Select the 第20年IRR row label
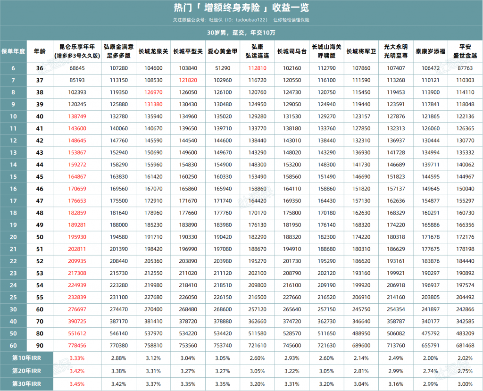The width and height of the screenshot is (483, 391). [26, 371]
